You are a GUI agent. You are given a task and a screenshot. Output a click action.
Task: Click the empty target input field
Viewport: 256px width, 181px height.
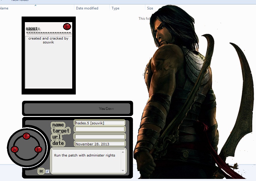100,129
